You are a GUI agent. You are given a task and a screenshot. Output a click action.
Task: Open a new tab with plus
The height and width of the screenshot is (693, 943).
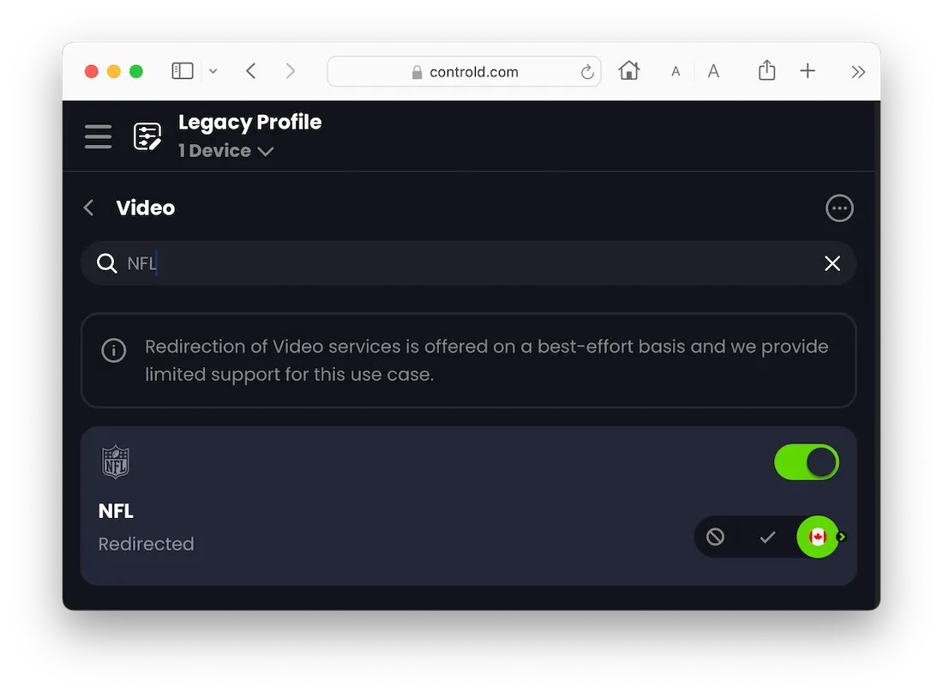808,71
